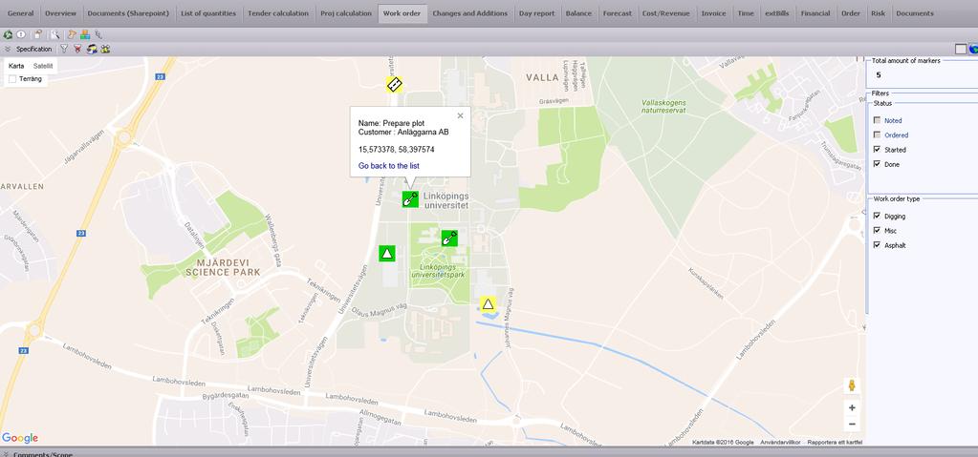The width and height of the screenshot is (978, 457).
Task: Open the Risk tab
Action: [x=878, y=13]
